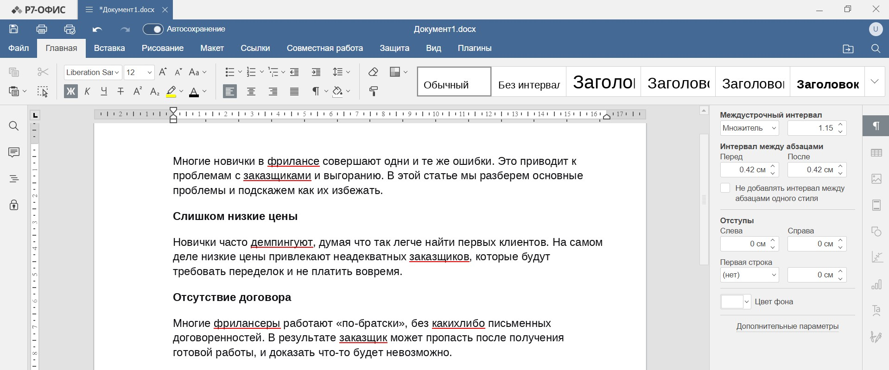Click the copy style paint roller icon
This screenshot has width=889, height=370.
[373, 92]
